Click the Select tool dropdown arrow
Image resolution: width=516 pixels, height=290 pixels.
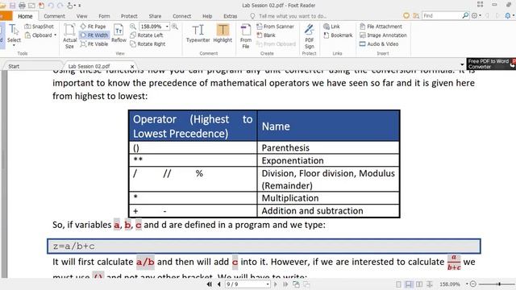coord(14,45)
